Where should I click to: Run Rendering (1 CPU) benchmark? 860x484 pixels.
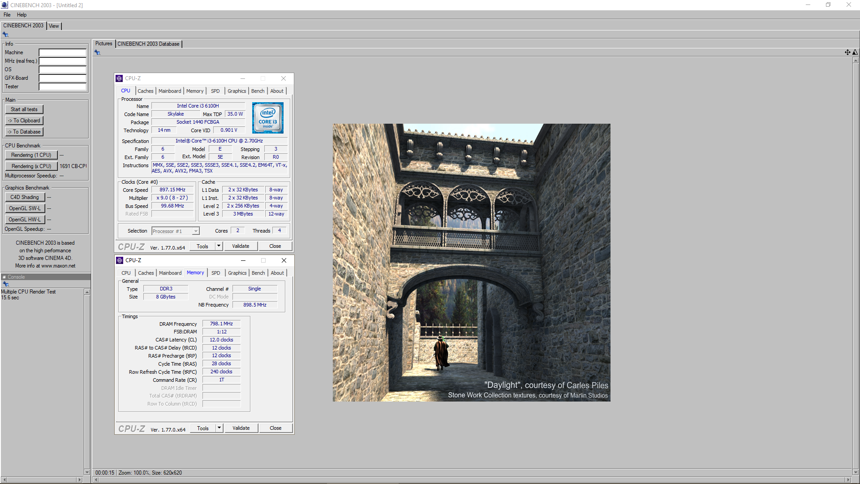[x=31, y=155]
